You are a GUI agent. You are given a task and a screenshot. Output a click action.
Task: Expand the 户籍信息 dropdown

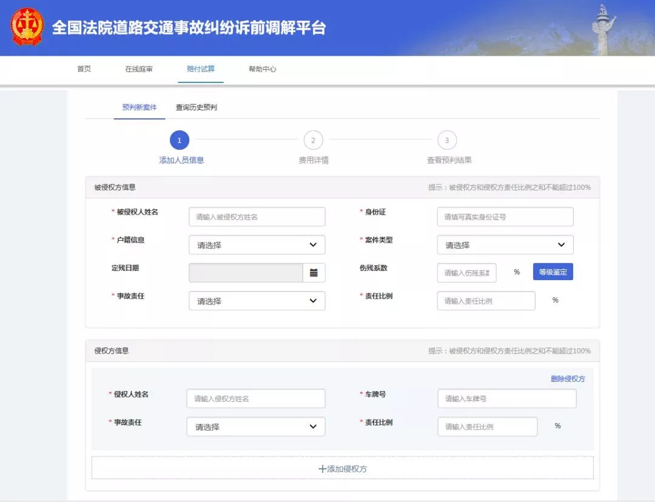[x=257, y=245]
